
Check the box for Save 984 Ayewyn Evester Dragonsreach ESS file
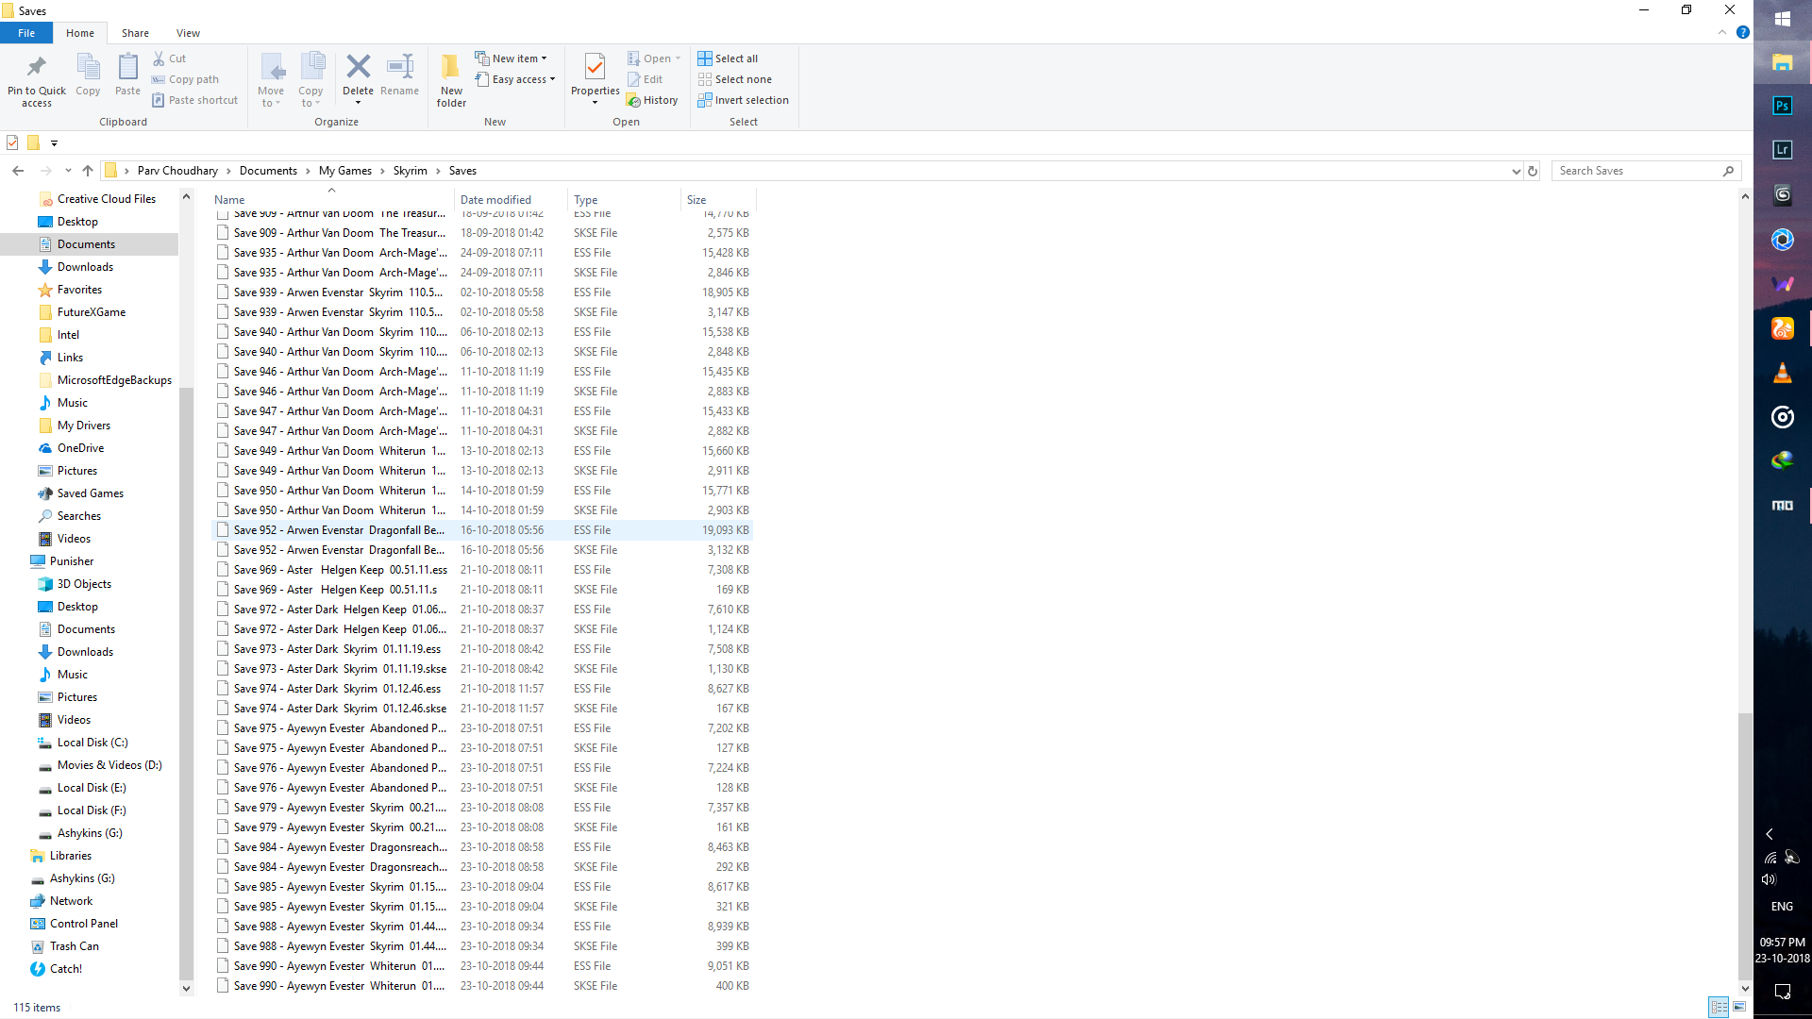tap(223, 847)
